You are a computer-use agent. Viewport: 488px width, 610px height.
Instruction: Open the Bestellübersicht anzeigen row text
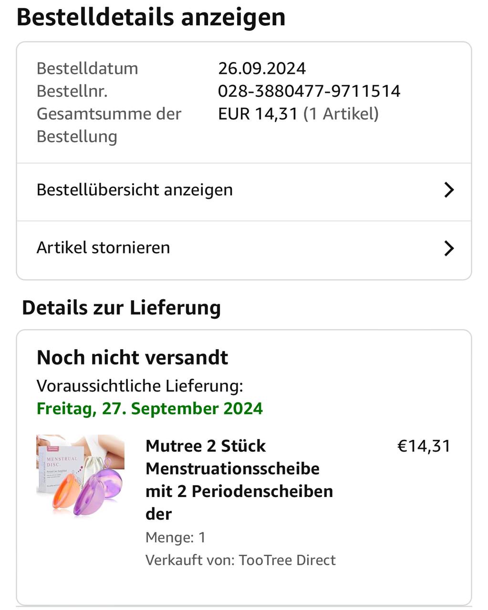135,190
